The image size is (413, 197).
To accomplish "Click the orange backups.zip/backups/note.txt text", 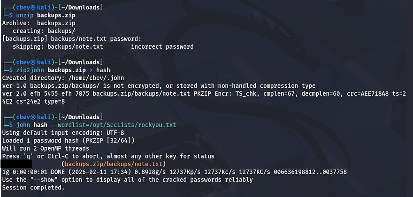I will click(114, 164).
